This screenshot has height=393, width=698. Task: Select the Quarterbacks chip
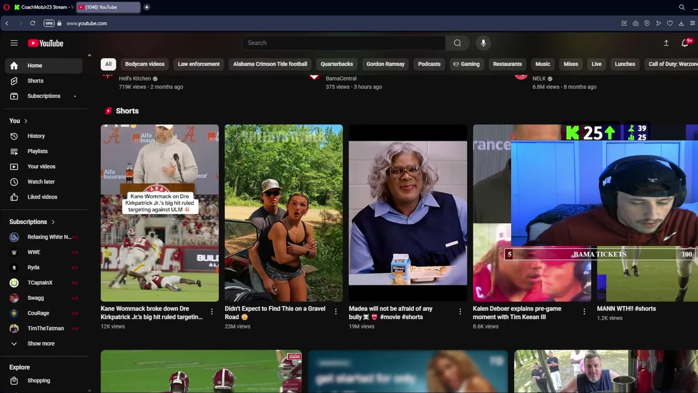(336, 64)
